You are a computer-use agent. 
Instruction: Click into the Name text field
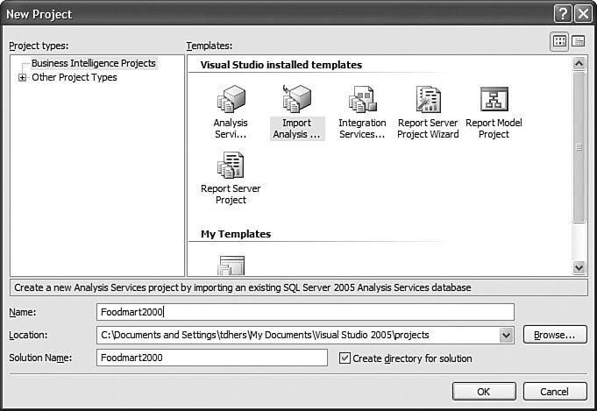click(x=305, y=312)
